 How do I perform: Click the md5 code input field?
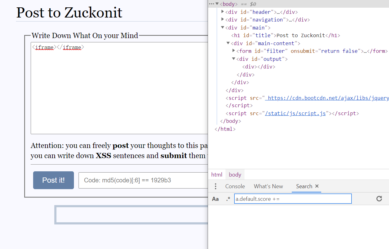pyautogui.click(x=143, y=180)
